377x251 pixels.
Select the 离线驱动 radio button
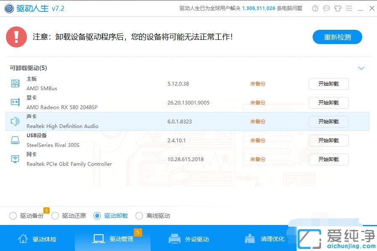pyautogui.click(x=139, y=215)
